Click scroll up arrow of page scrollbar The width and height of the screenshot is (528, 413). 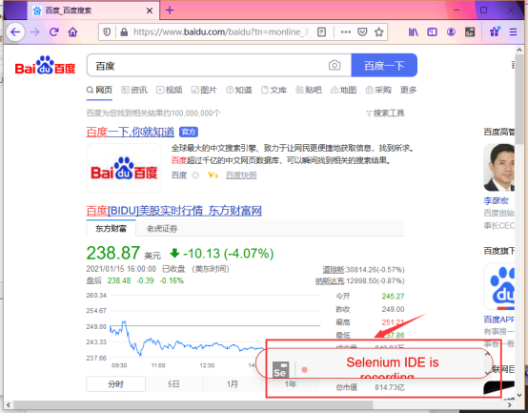pyautogui.click(x=519, y=50)
